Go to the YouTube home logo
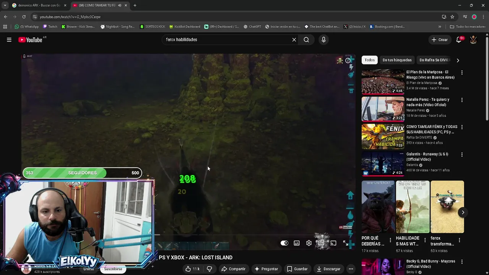The height and width of the screenshot is (275, 489). pos(30,40)
